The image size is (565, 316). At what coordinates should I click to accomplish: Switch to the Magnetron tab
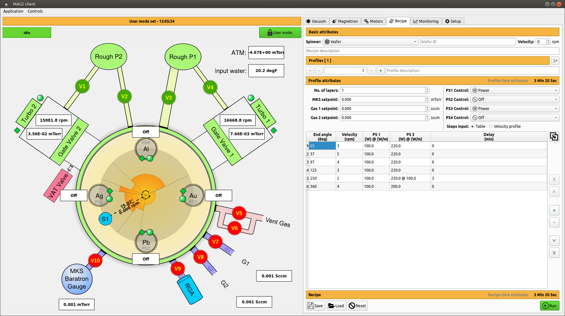click(x=345, y=21)
